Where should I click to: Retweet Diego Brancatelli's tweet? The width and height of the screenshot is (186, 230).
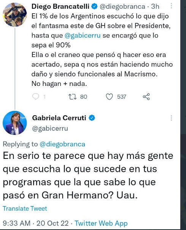pos(73,97)
